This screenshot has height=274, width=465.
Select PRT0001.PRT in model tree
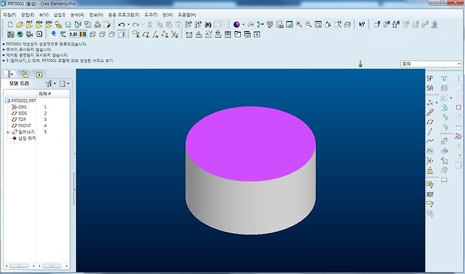[x=21, y=101]
